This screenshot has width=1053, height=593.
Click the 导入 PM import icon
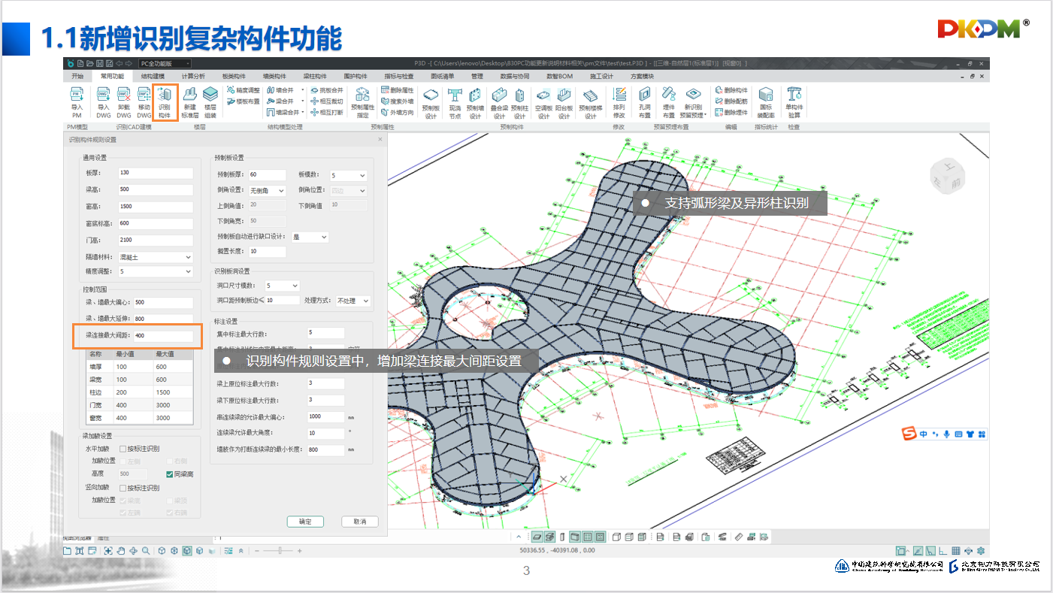click(77, 101)
